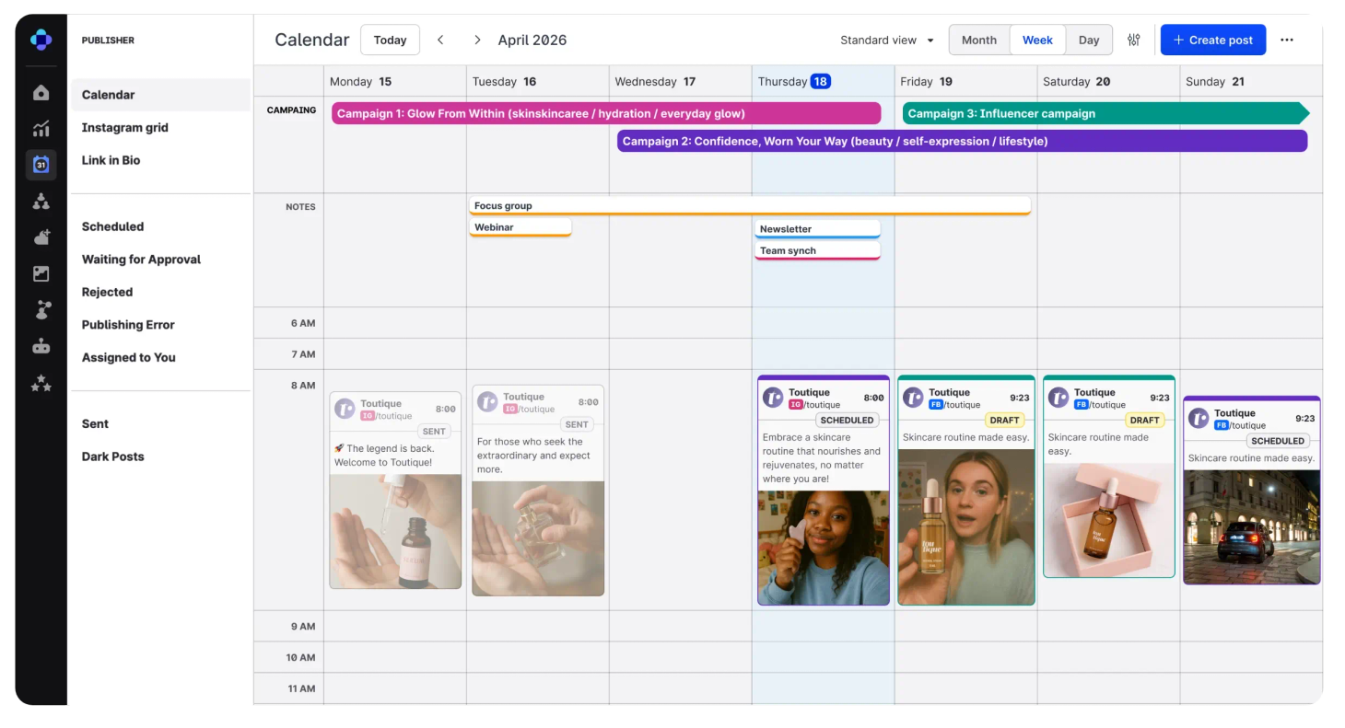Open the analytics chart icon in the sidebar
The image size is (1345, 728).
coord(41,129)
